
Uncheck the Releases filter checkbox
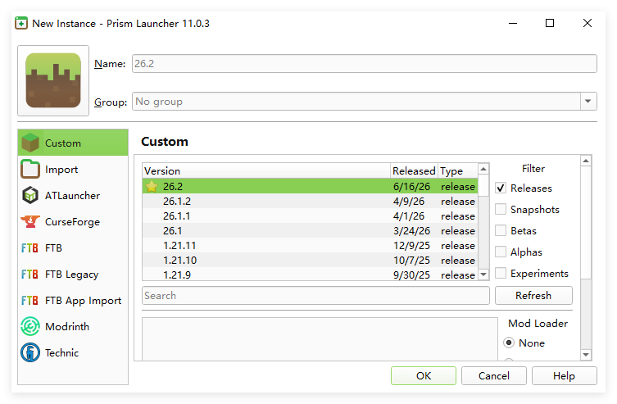[501, 188]
